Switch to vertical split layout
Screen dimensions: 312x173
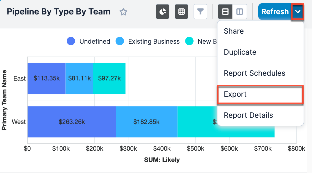pos(240,12)
